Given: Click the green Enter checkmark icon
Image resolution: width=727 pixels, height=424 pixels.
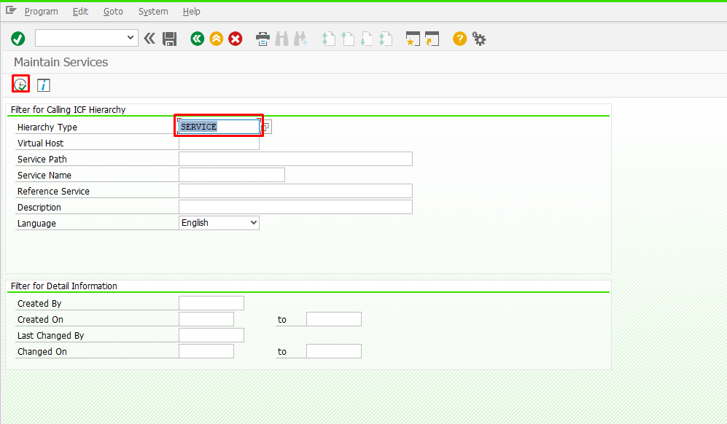Looking at the screenshot, I should click(x=18, y=38).
